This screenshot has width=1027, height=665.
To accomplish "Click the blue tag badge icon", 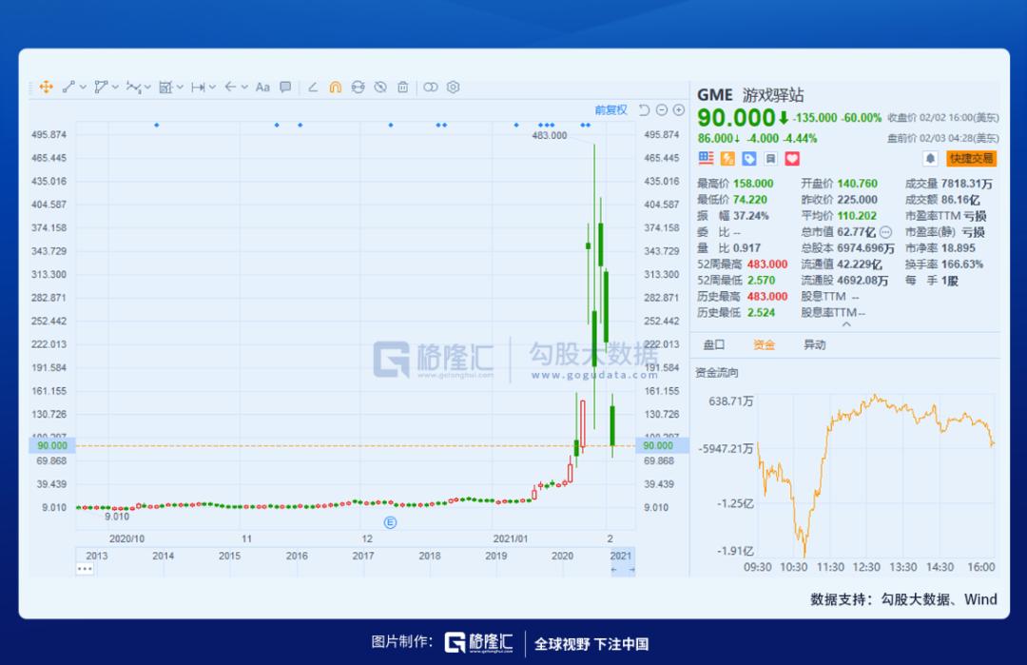I will coord(749,159).
